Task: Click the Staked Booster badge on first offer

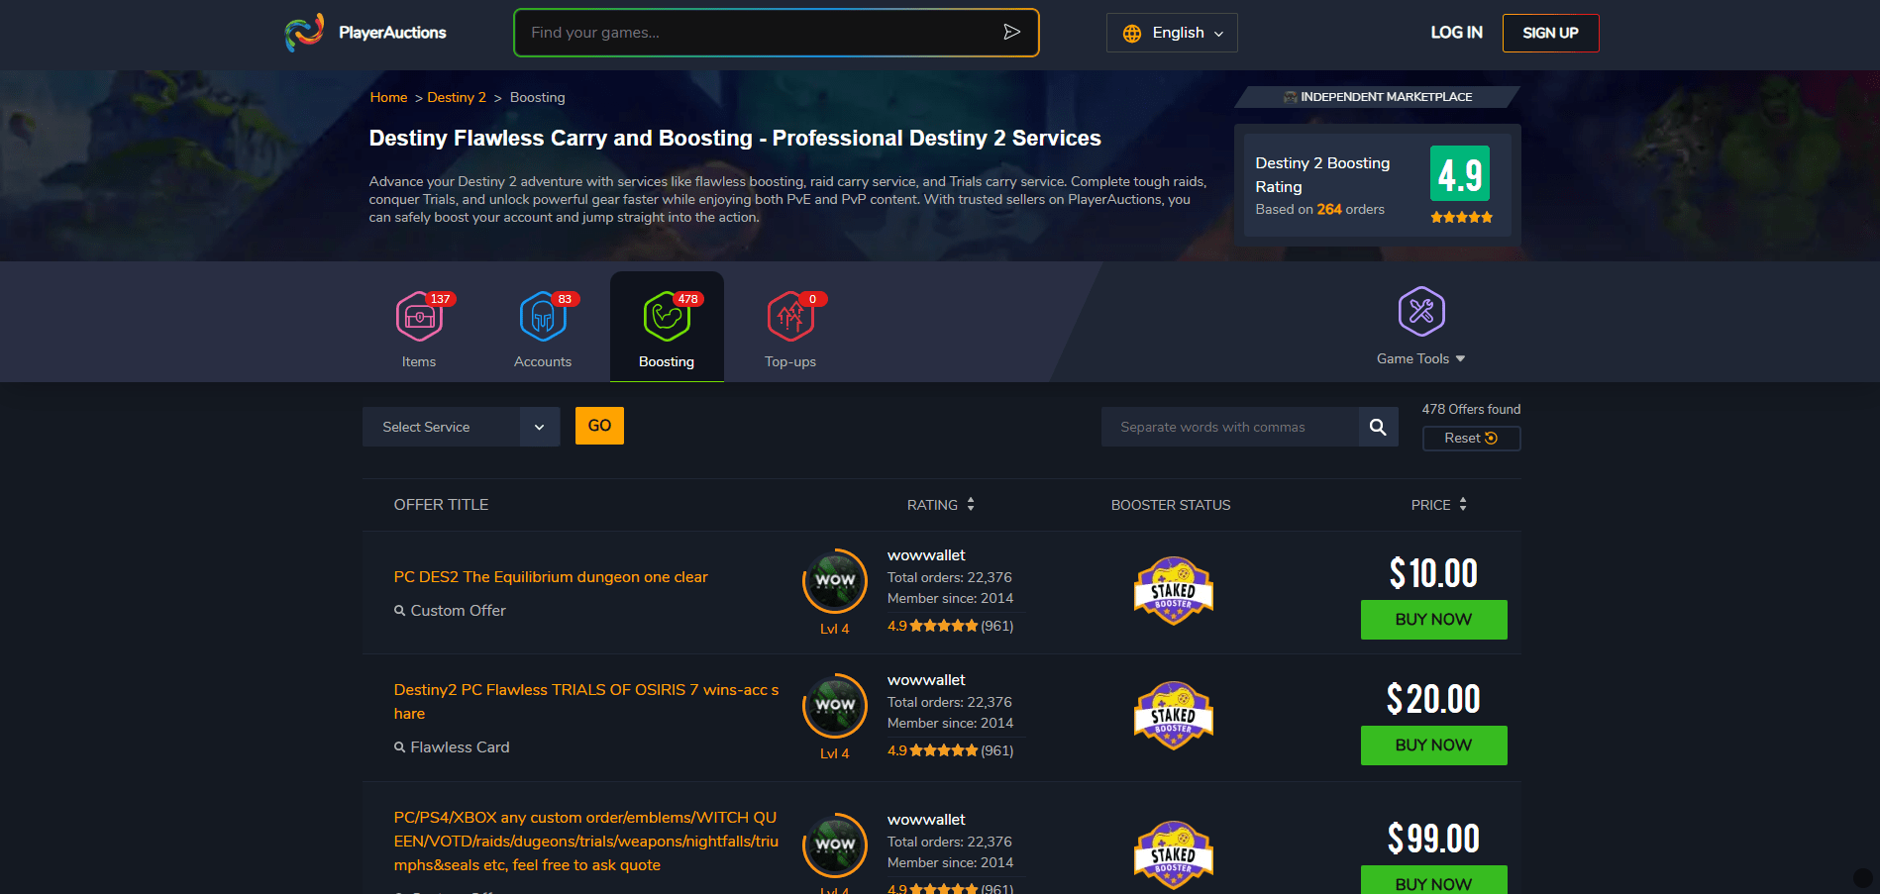Action: (1173, 590)
